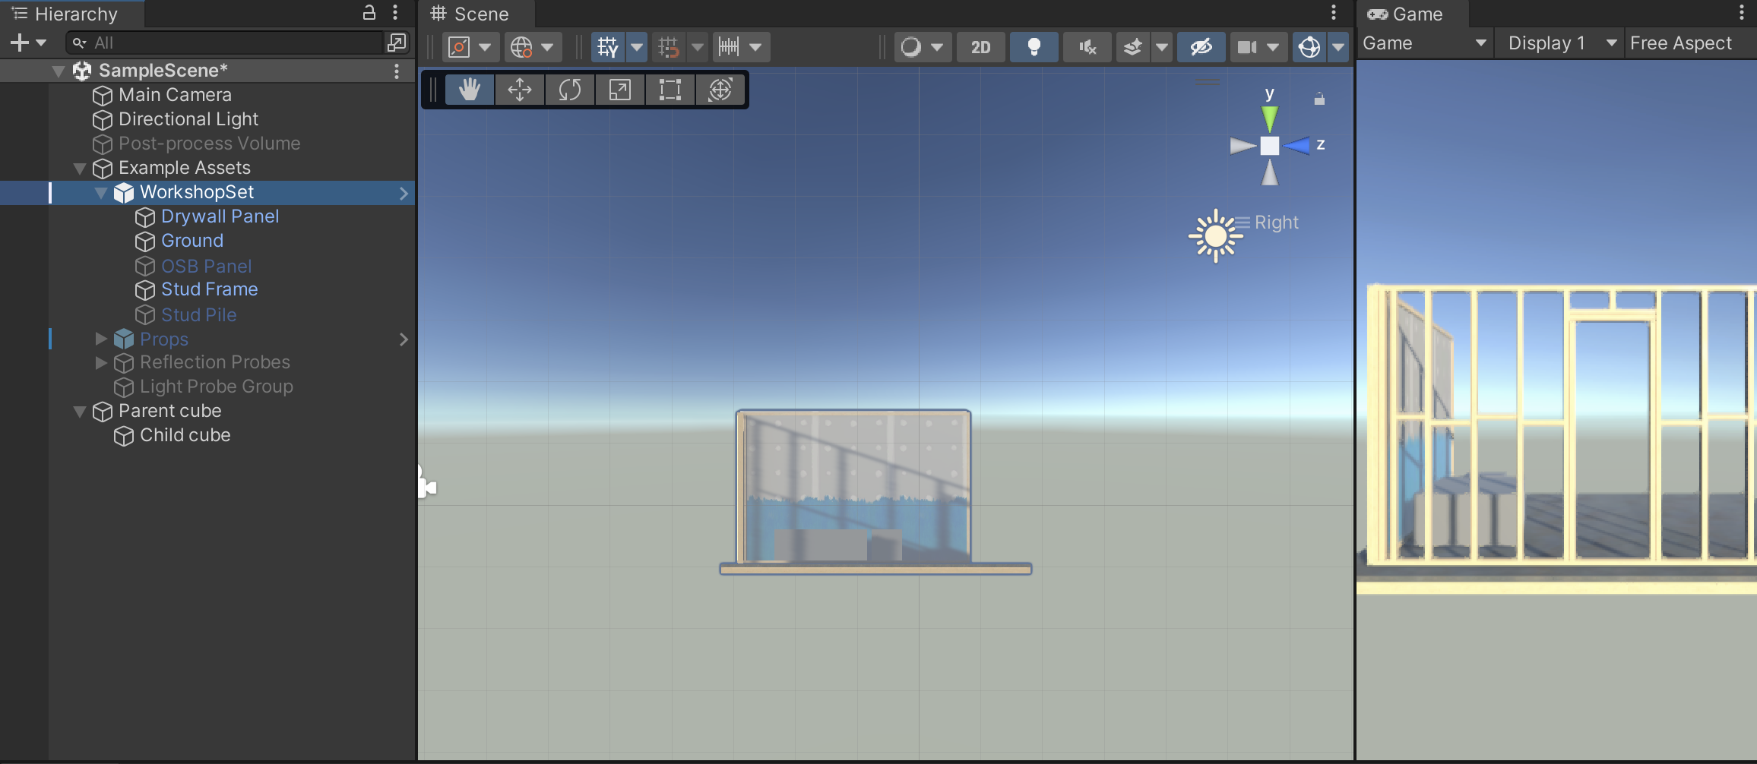This screenshot has width=1757, height=764.
Task: Click the blue Z axis gizmo cone
Action: coord(1297,145)
